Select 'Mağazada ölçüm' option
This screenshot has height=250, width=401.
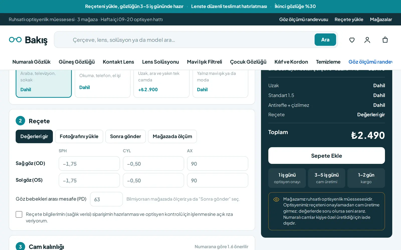point(172,136)
